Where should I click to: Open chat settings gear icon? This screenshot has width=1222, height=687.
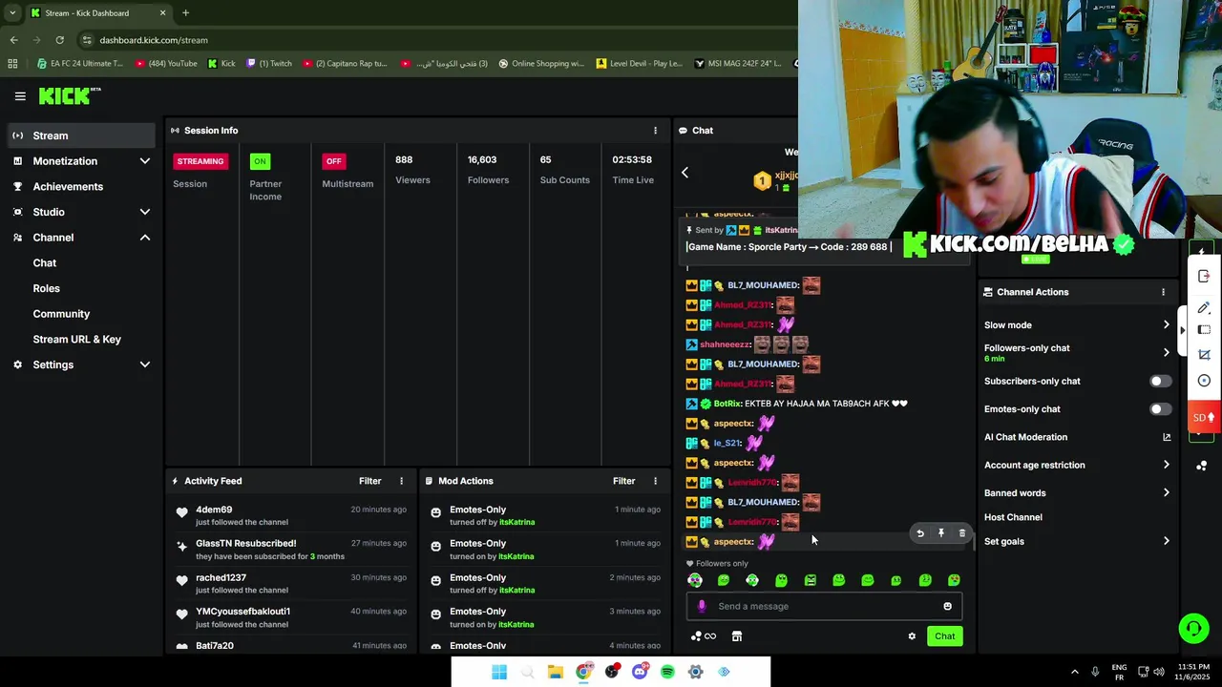click(912, 636)
